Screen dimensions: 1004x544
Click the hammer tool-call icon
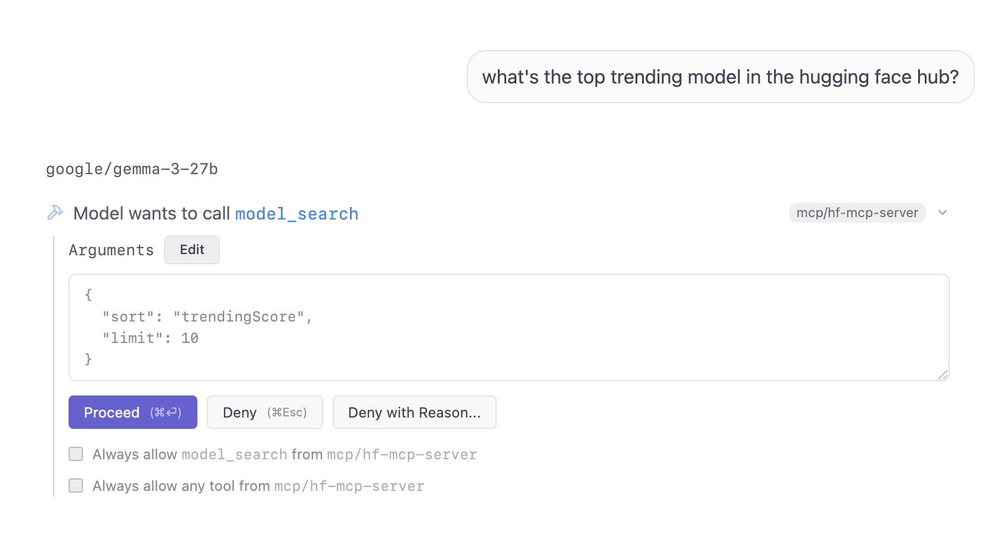55,212
